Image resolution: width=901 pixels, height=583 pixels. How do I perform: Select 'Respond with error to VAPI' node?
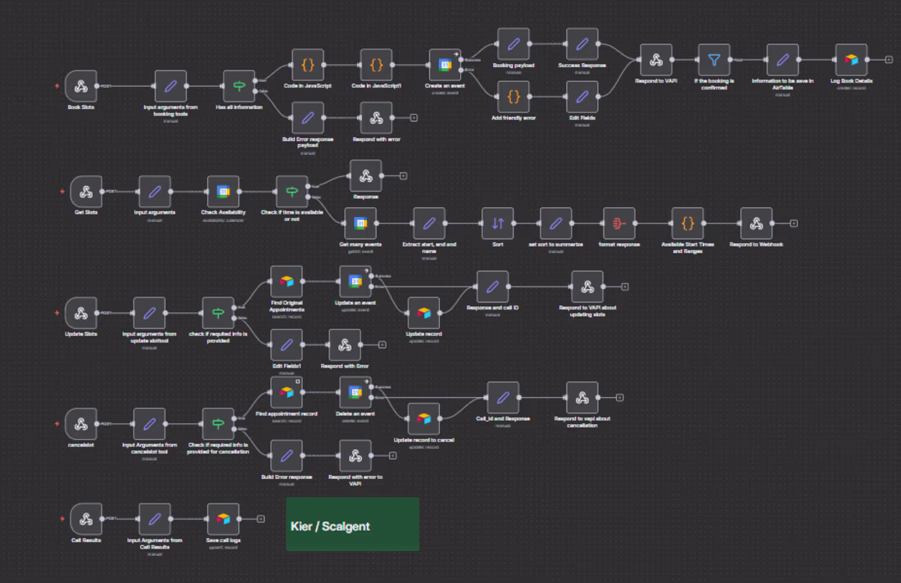[x=355, y=455]
